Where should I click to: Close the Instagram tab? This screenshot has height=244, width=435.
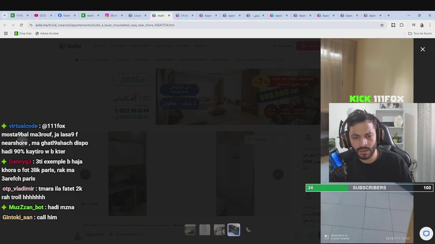point(122,15)
